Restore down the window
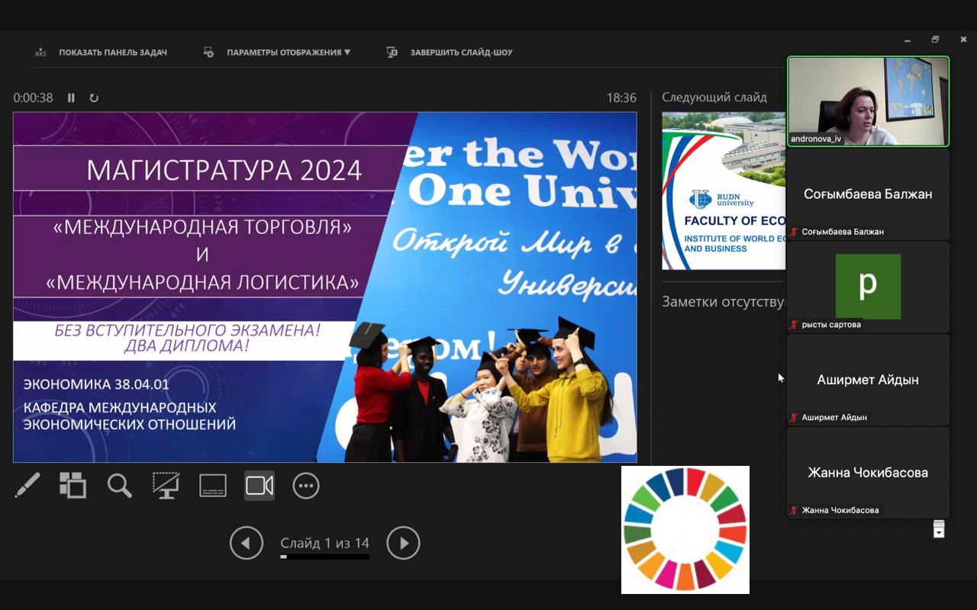Viewport: 977px width, 610px height. [935, 40]
